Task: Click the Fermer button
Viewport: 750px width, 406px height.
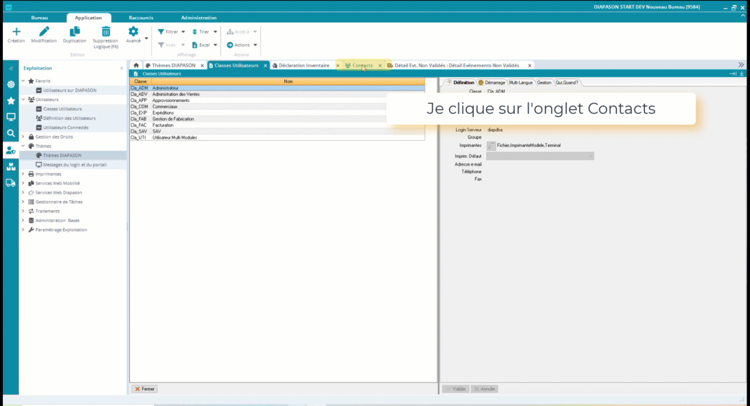Action: 144,389
